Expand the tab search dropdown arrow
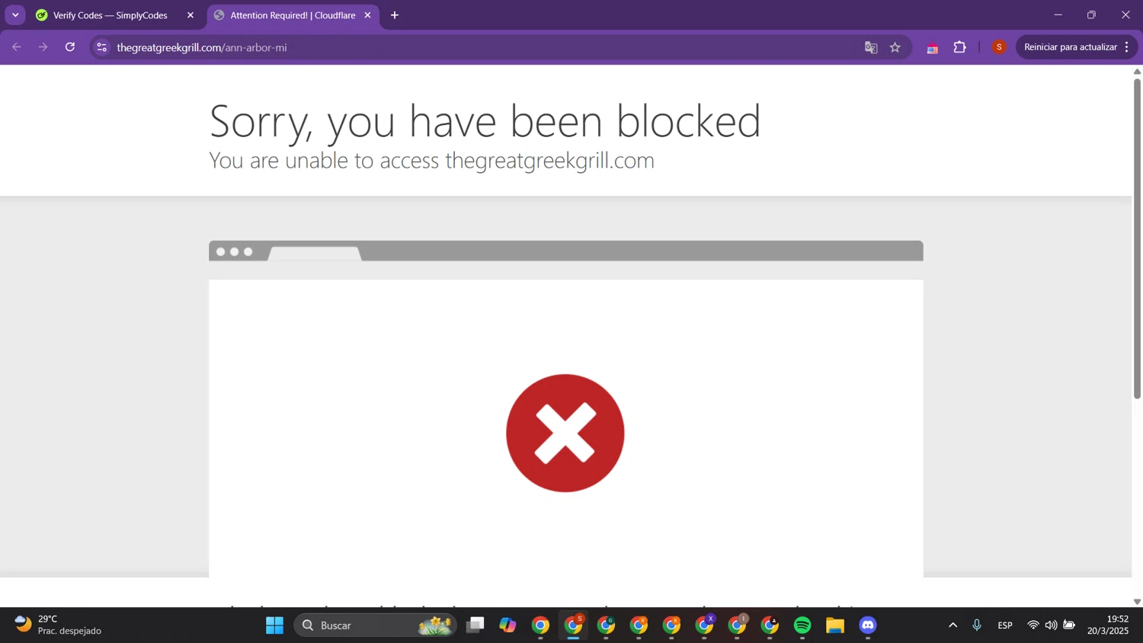This screenshot has width=1143, height=643. click(x=15, y=15)
